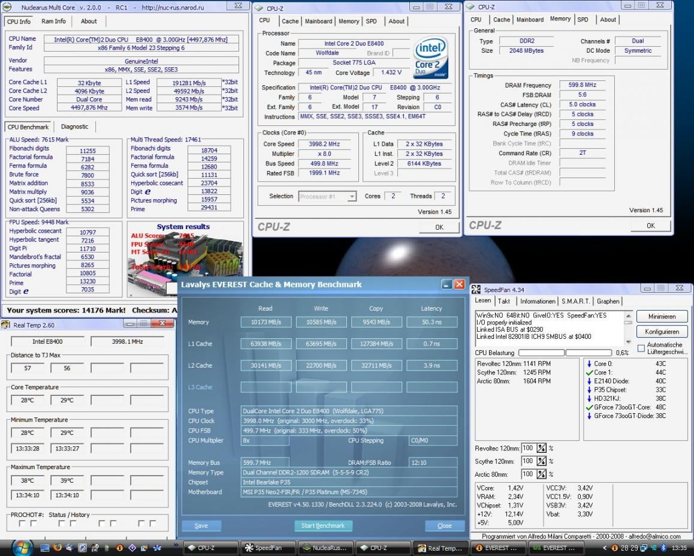
Task: Open S.M.A.R.T. tab in SpeedFan
Action: tap(576, 301)
